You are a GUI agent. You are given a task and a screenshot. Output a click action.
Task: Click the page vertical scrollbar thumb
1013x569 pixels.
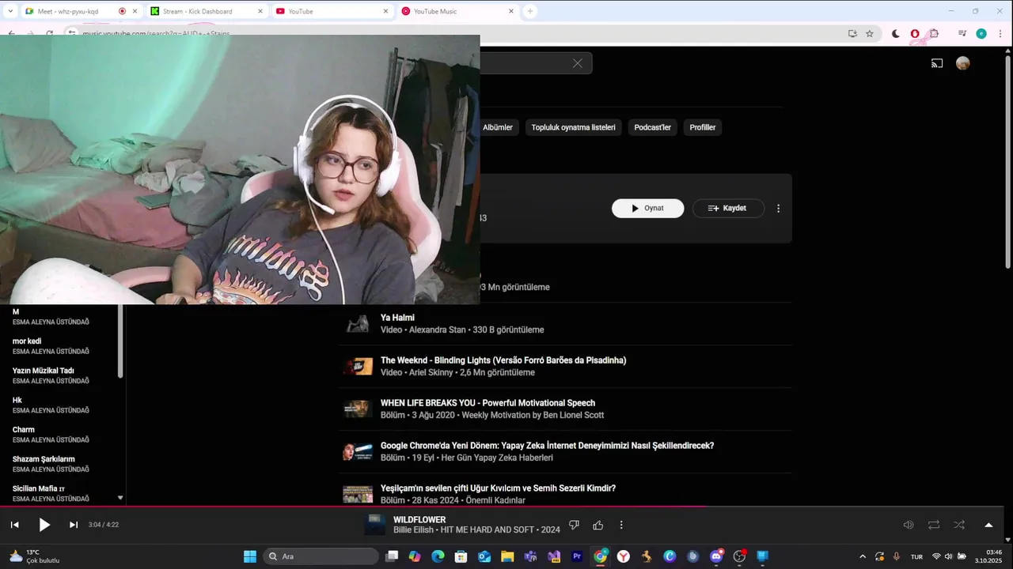[1008, 162]
